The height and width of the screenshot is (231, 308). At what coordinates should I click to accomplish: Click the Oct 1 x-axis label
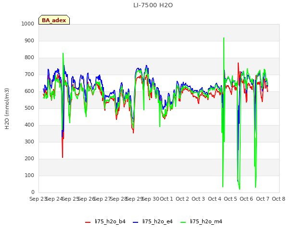click(x=167, y=199)
